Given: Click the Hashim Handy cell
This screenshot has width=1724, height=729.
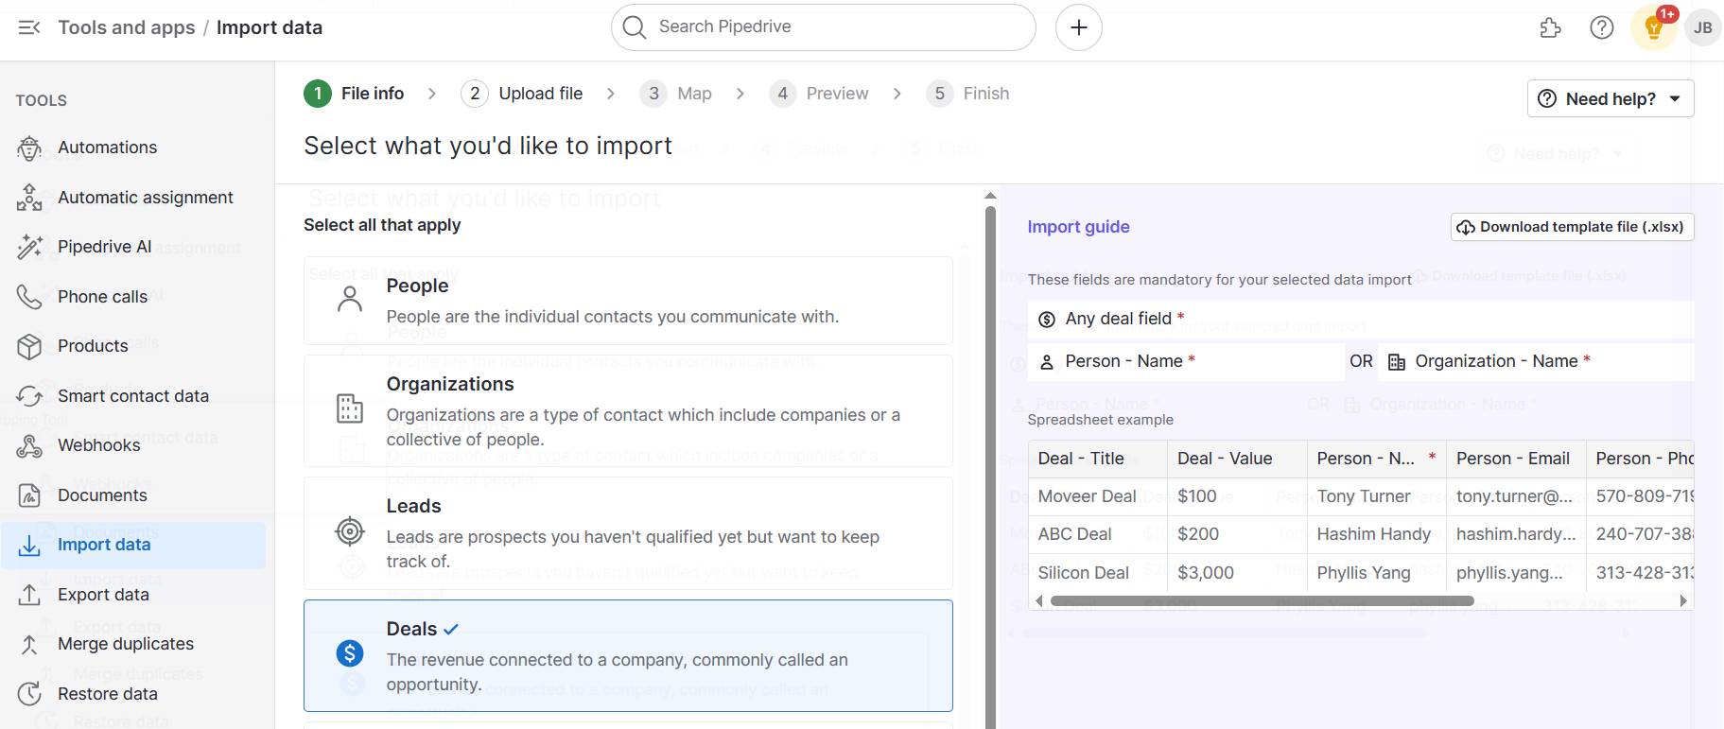Looking at the screenshot, I should tap(1376, 534).
